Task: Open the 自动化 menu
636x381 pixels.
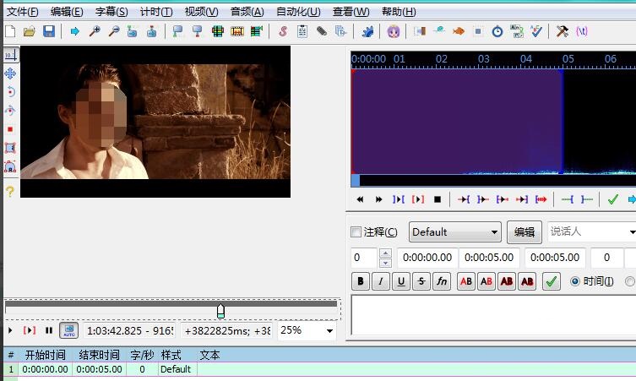Action: (297, 12)
